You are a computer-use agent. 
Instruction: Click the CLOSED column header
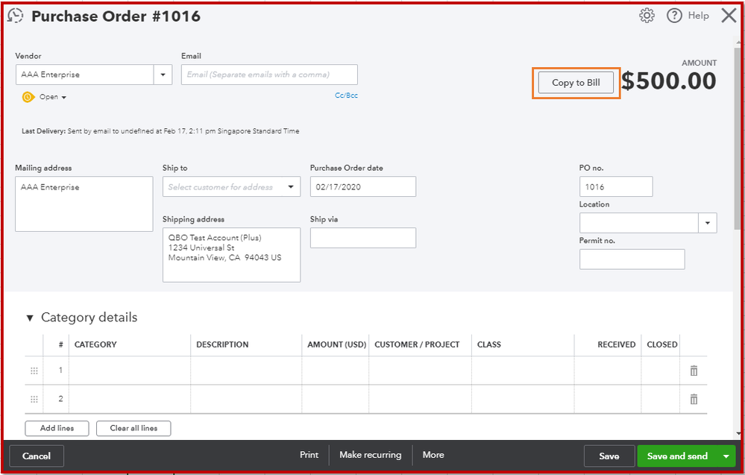(x=662, y=345)
